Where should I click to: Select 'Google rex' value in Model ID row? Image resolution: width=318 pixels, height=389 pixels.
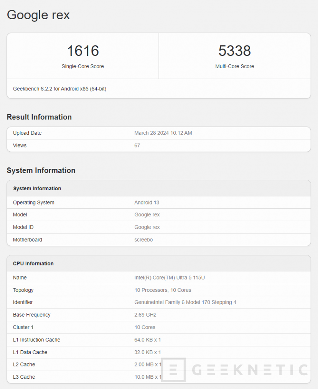(147, 227)
